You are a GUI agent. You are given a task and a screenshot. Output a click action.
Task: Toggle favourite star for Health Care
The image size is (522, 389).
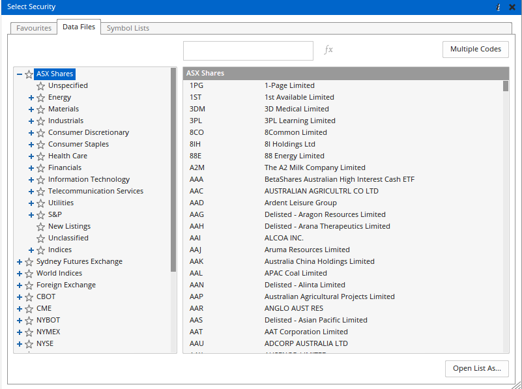coord(40,156)
